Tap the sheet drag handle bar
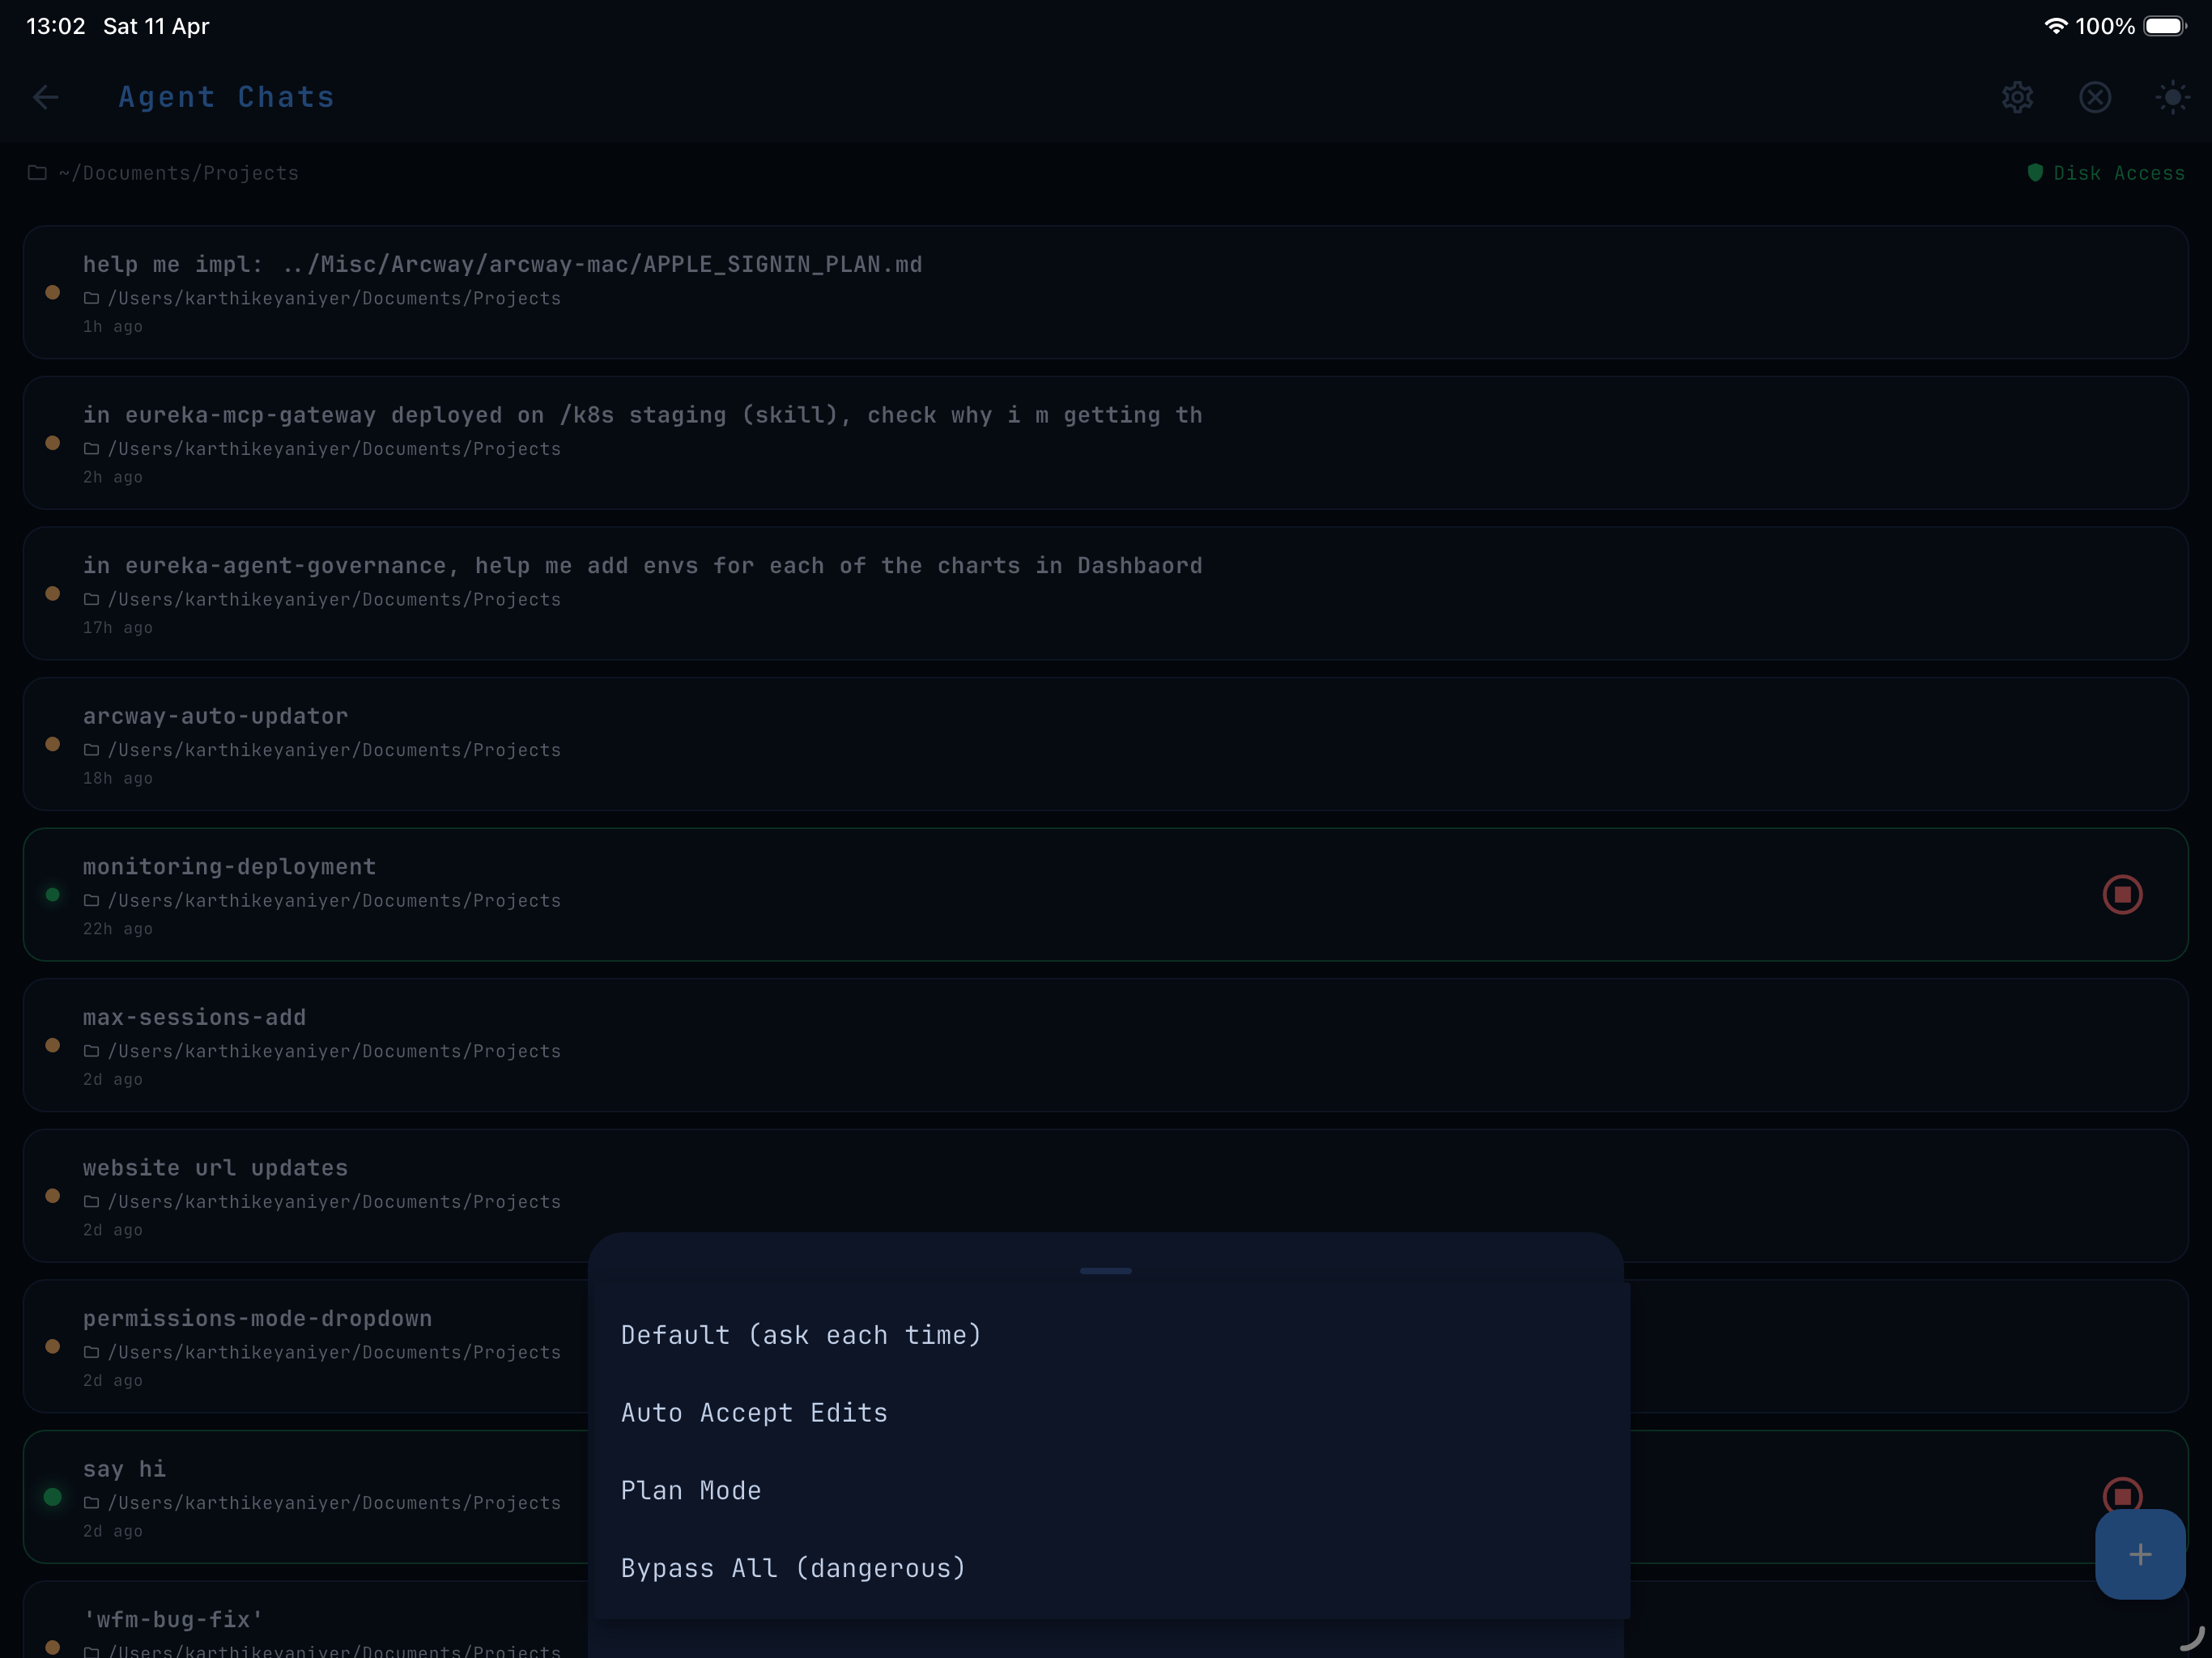Viewport: 2212px width, 1658px height. pyautogui.click(x=1106, y=1271)
